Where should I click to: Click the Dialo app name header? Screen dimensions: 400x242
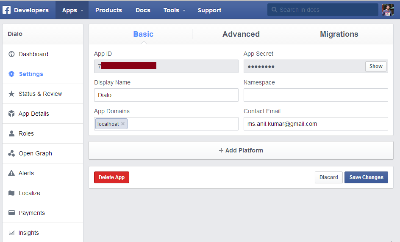pos(15,34)
